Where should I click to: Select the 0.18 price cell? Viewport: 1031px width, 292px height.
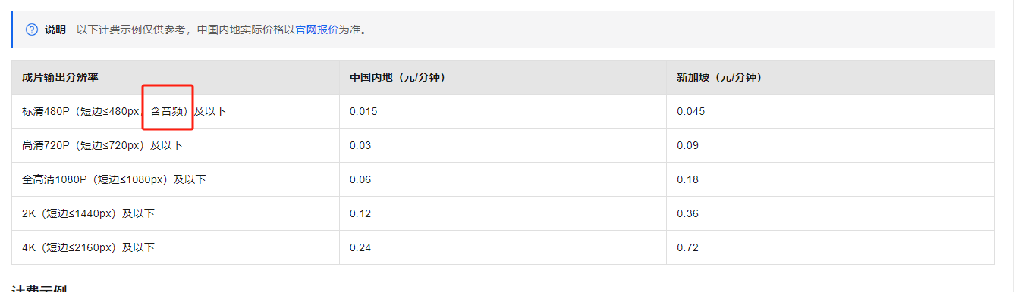[x=830, y=179]
